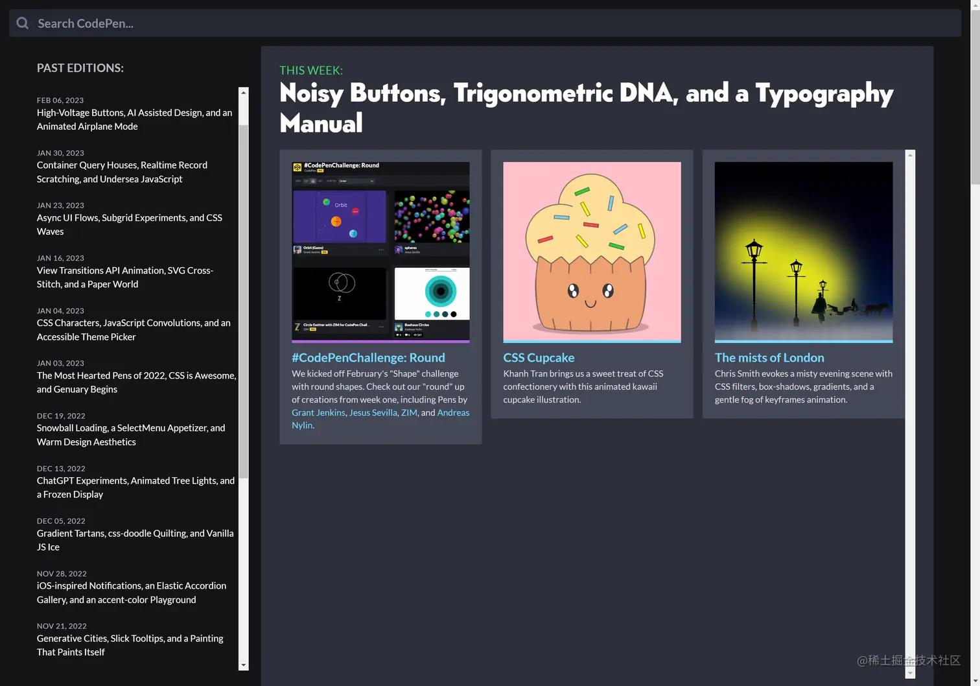Image resolution: width=980 pixels, height=686 pixels.
Task: Click the search magnifier icon
Action: tap(23, 23)
